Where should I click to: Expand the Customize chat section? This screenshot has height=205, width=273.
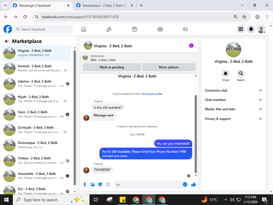pos(233,90)
